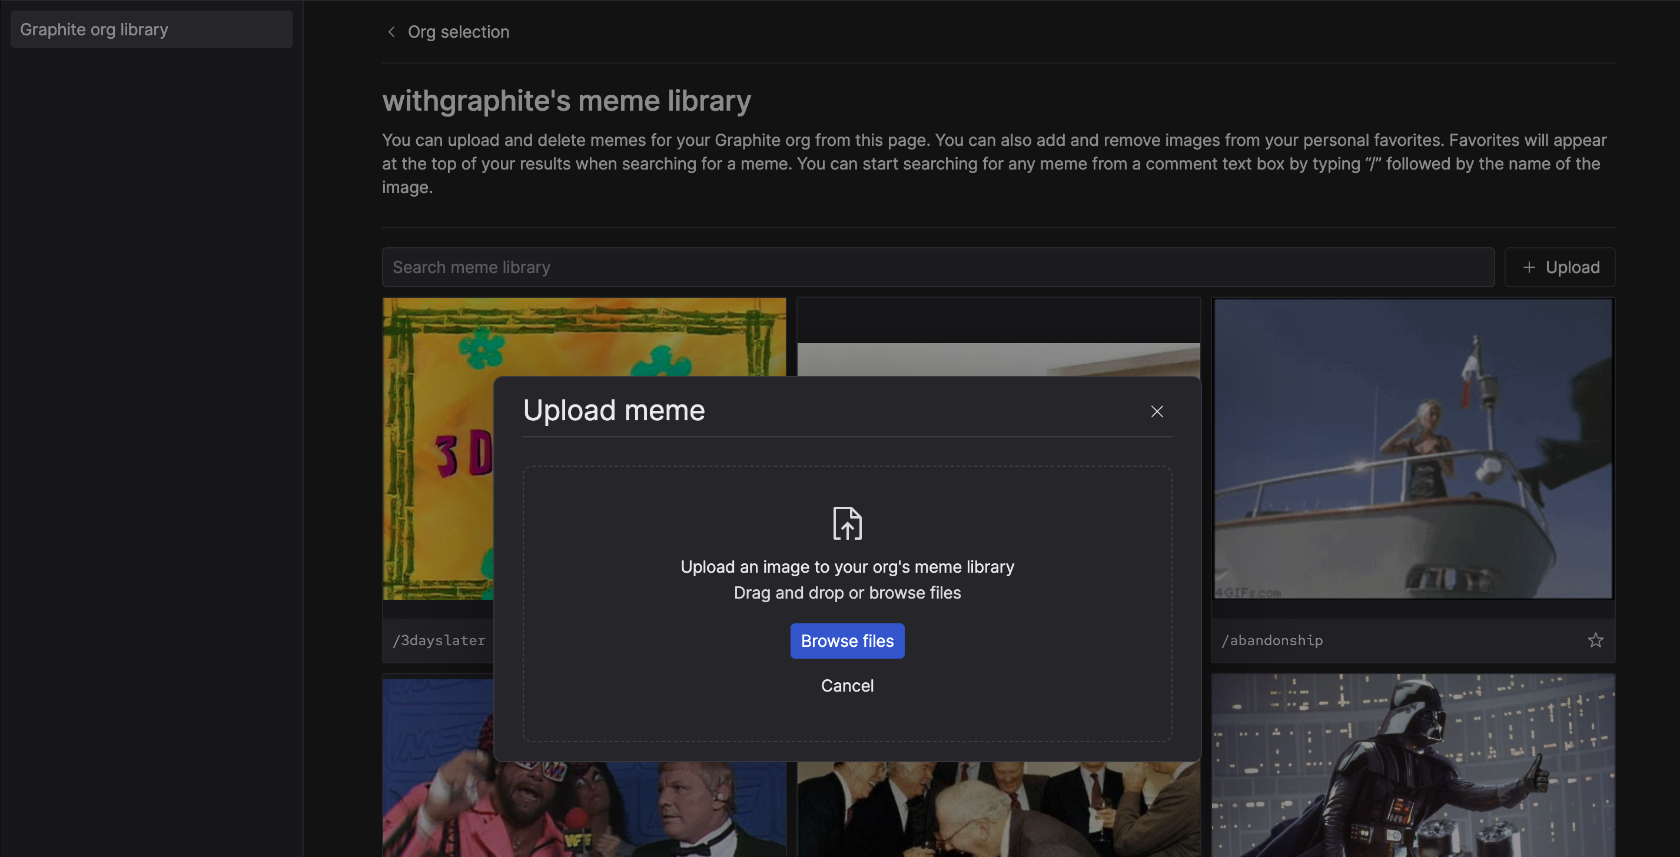Open Org selection breadcrumb link
Image resolution: width=1680 pixels, height=857 pixels.
coord(458,32)
